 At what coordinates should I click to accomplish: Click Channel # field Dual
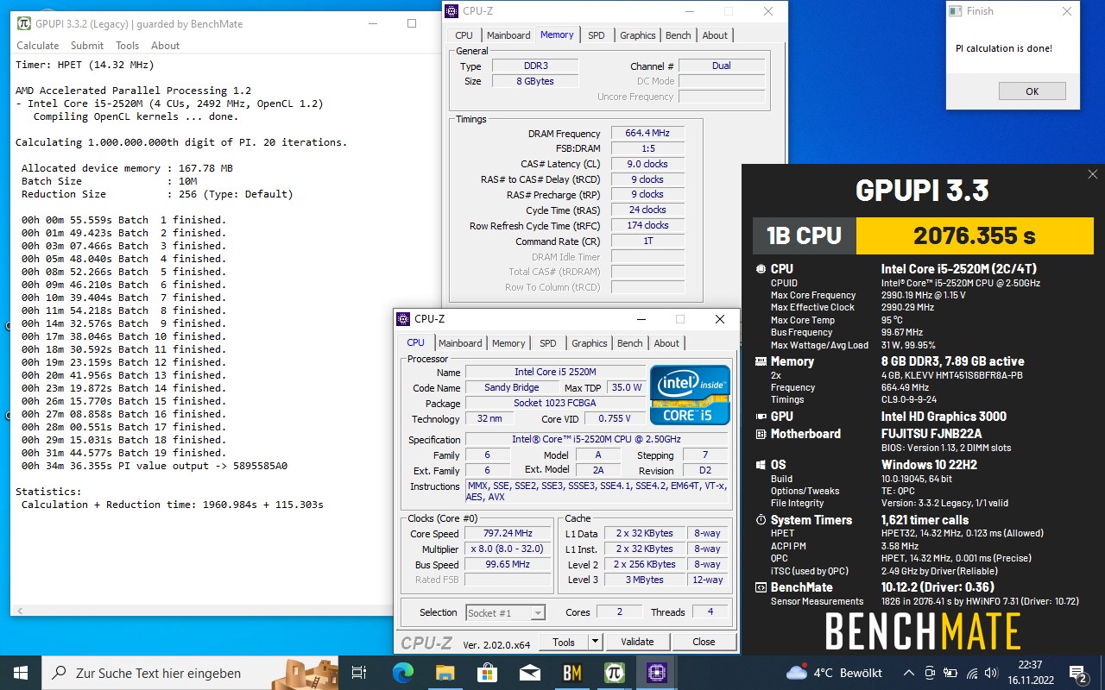click(722, 66)
